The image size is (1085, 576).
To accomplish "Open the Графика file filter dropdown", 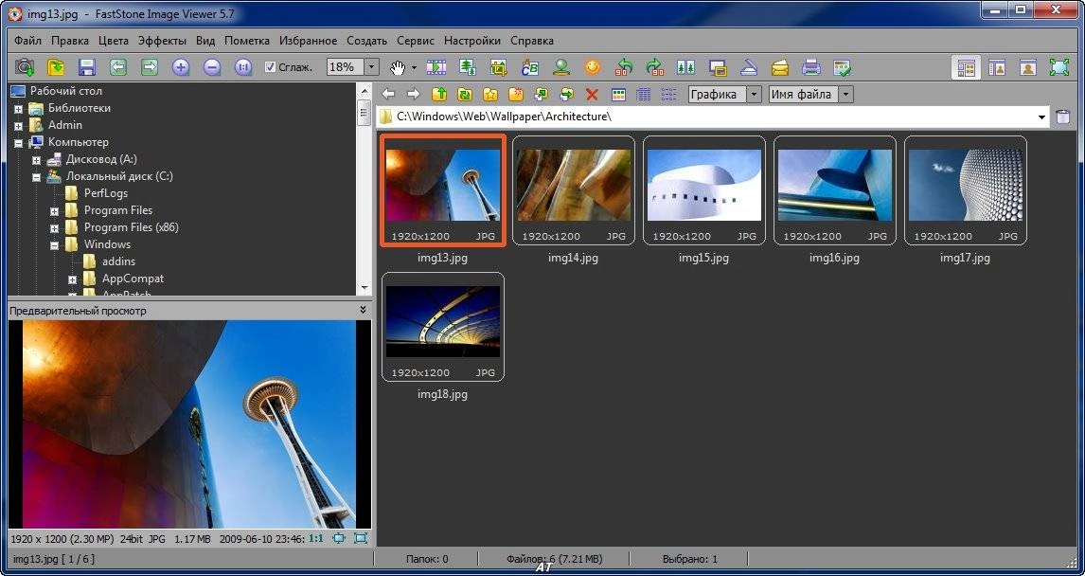I will [755, 94].
